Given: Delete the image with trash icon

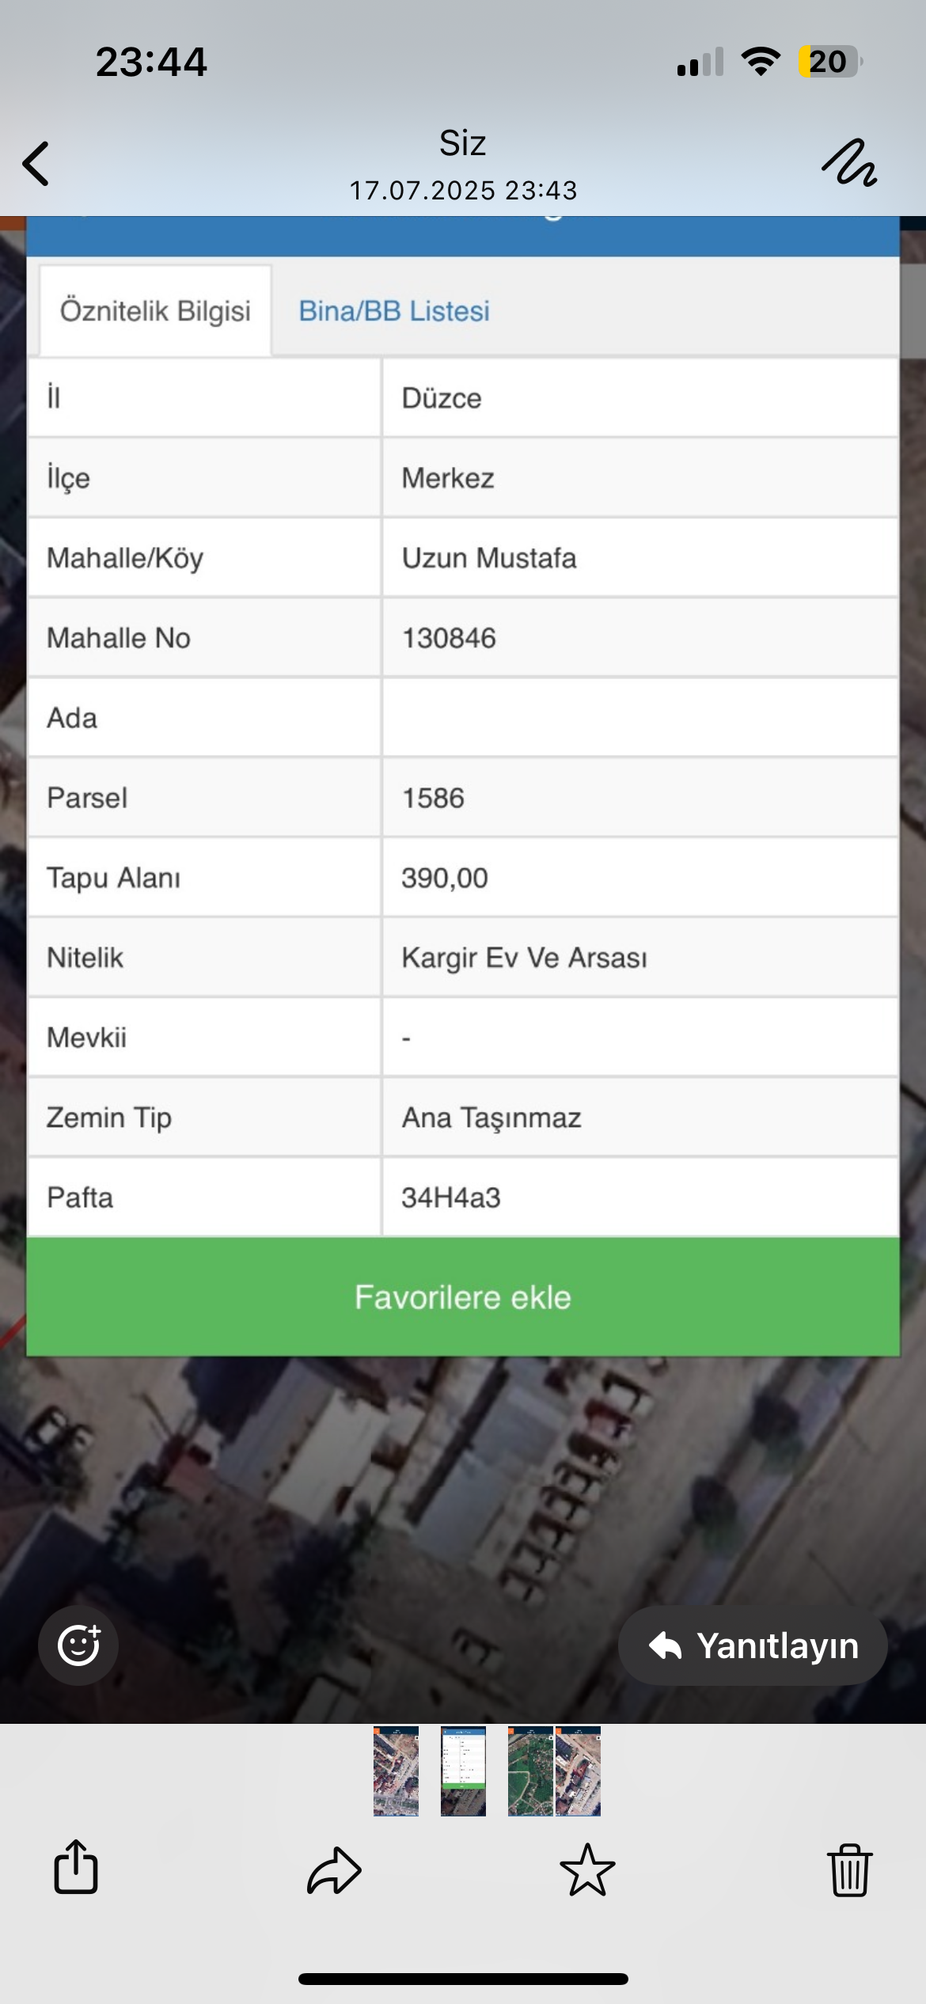Looking at the screenshot, I should [849, 1870].
